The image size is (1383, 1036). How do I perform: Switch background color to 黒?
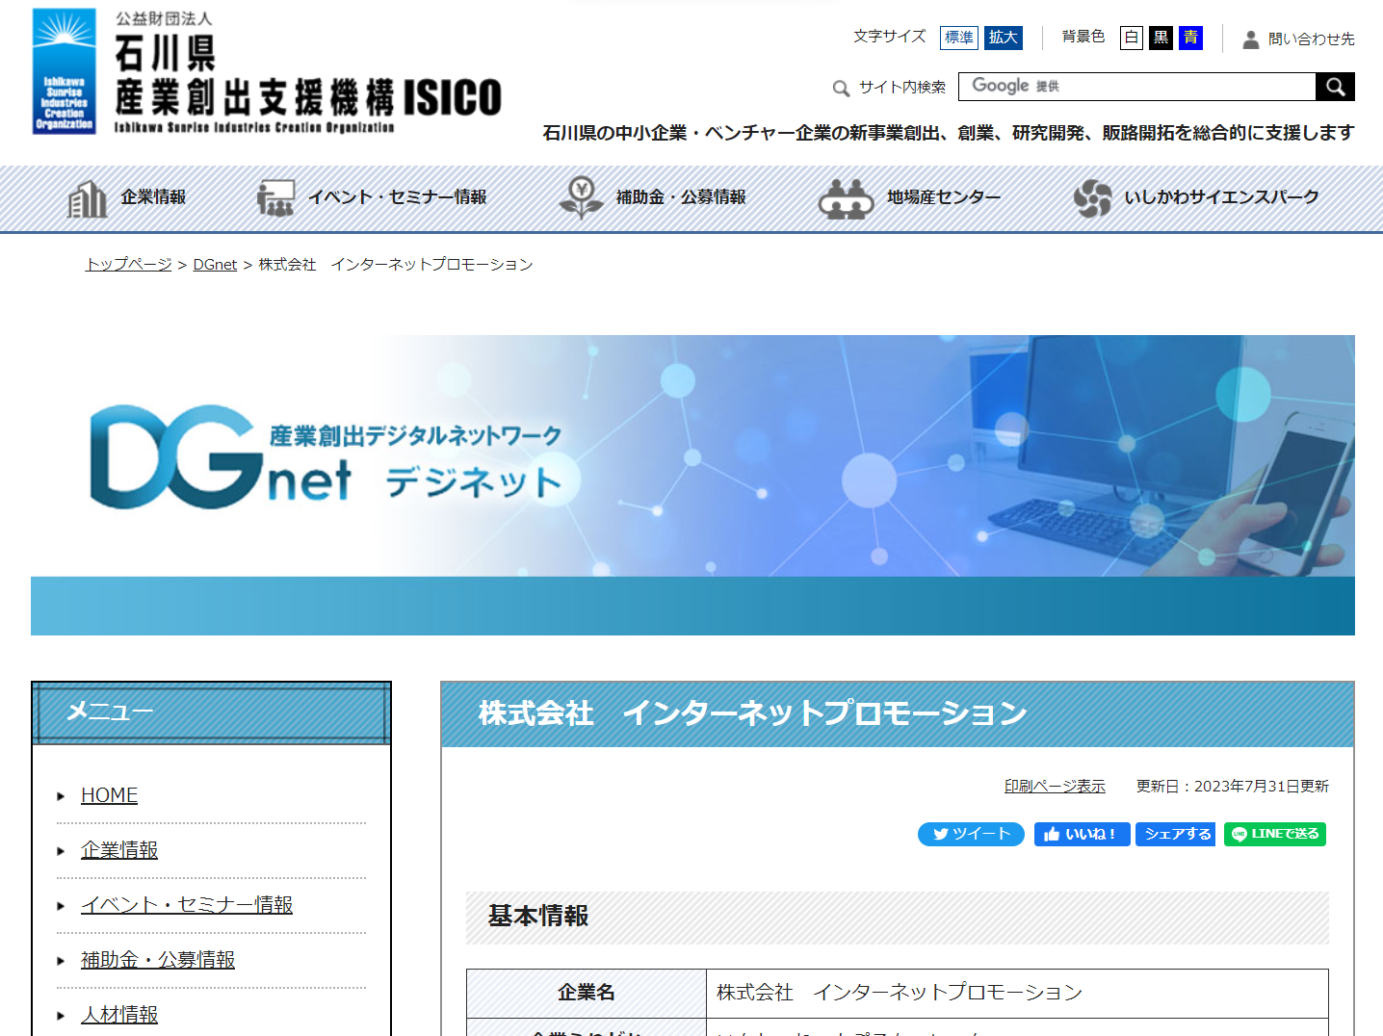pyautogui.click(x=1161, y=38)
